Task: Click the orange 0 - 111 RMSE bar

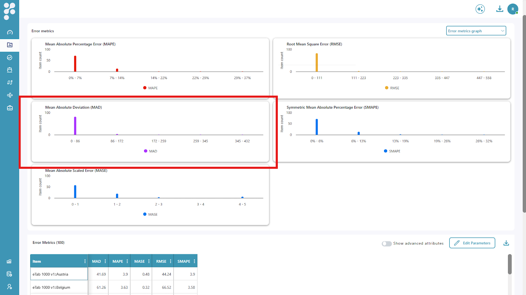Action: tap(317, 62)
